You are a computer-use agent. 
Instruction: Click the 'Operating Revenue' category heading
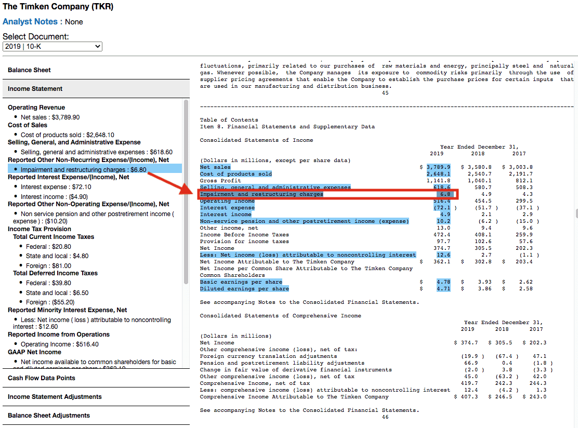point(36,107)
